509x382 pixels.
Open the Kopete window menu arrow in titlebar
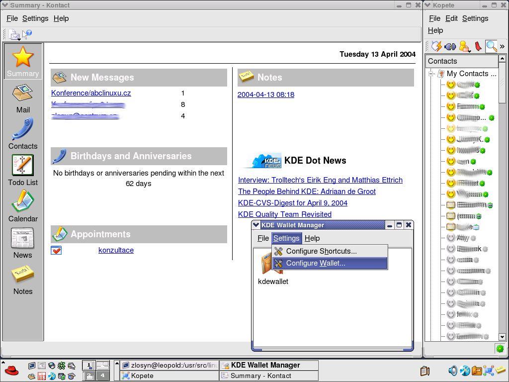(427, 5)
